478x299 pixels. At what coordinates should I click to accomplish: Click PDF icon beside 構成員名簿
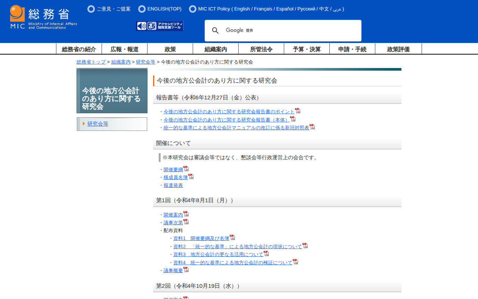[x=191, y=176]
